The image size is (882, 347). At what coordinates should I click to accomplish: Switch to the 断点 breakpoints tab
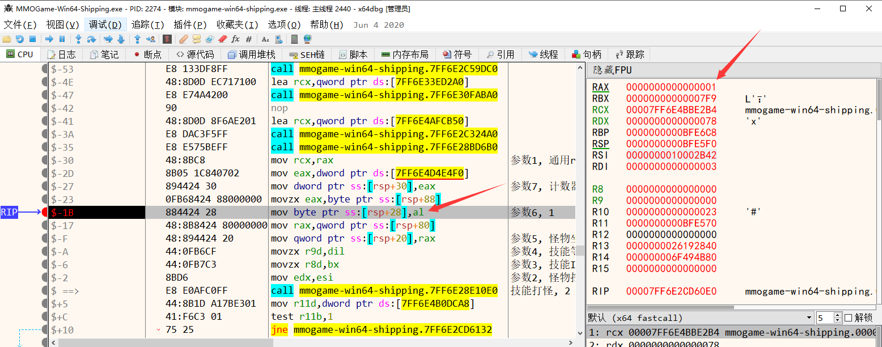pyautogui.click(x=147, y=54)
